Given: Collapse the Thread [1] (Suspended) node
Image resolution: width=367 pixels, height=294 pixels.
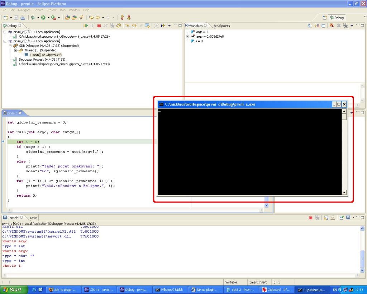Looking at the screenshot, I should click(16, 50).
